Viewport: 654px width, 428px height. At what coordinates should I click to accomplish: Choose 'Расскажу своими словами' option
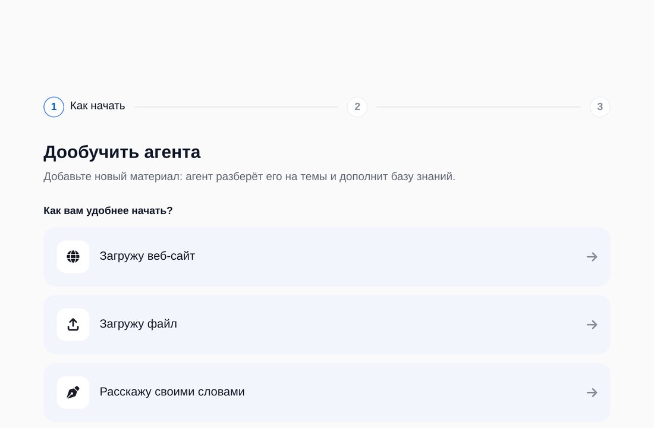326,392
